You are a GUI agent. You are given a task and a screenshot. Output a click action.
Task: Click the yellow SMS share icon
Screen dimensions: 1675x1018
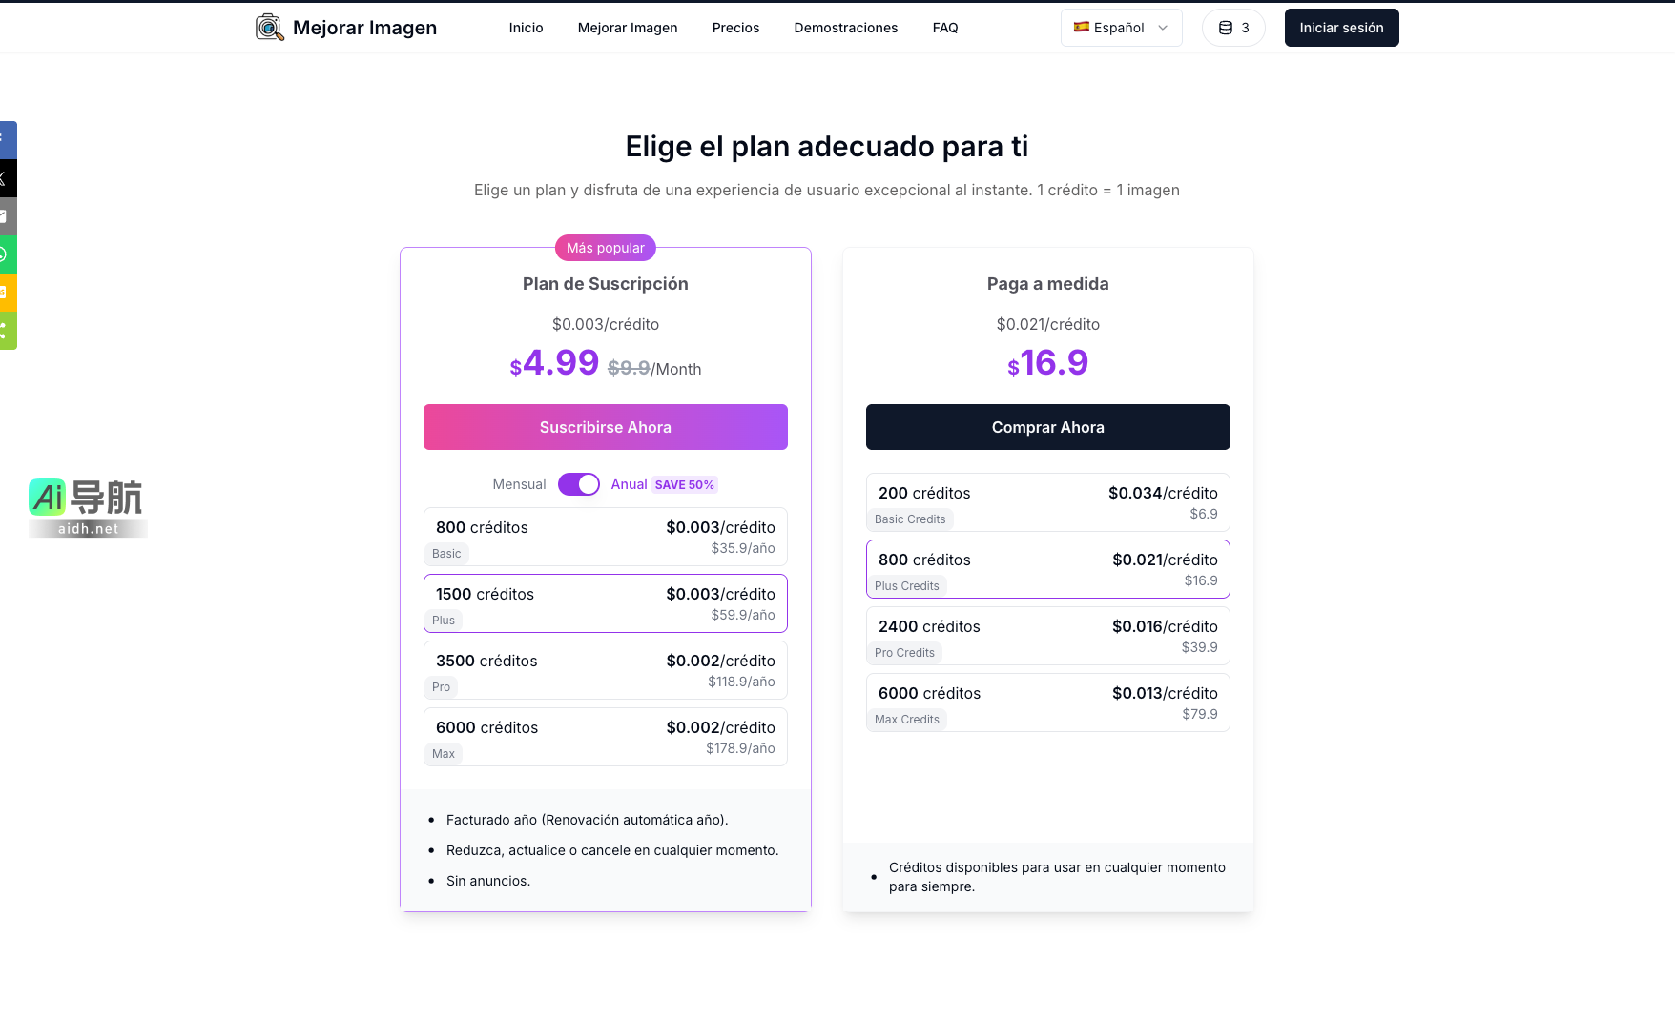tap(7, 293)
